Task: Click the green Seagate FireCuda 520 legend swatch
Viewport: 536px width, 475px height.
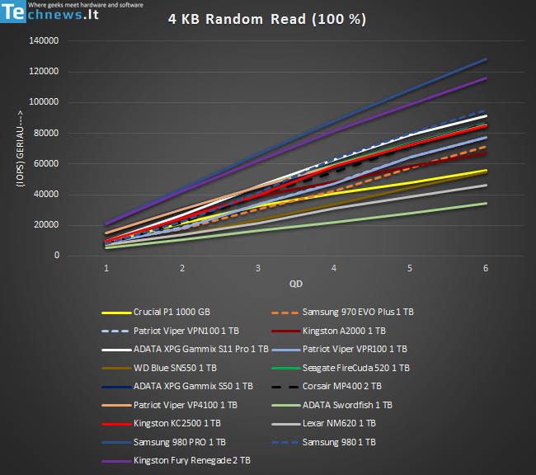Action: [x=286, y=369]
